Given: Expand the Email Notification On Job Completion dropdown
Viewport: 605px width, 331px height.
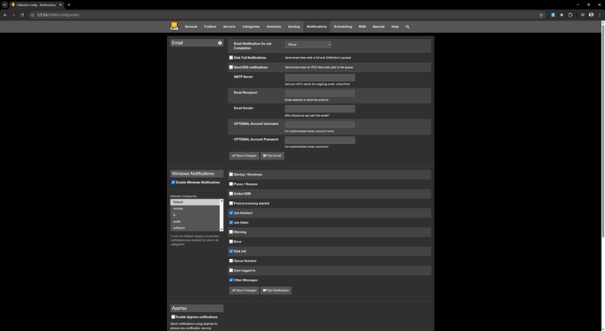Looking at the screenshot, I should coord(308,45).
